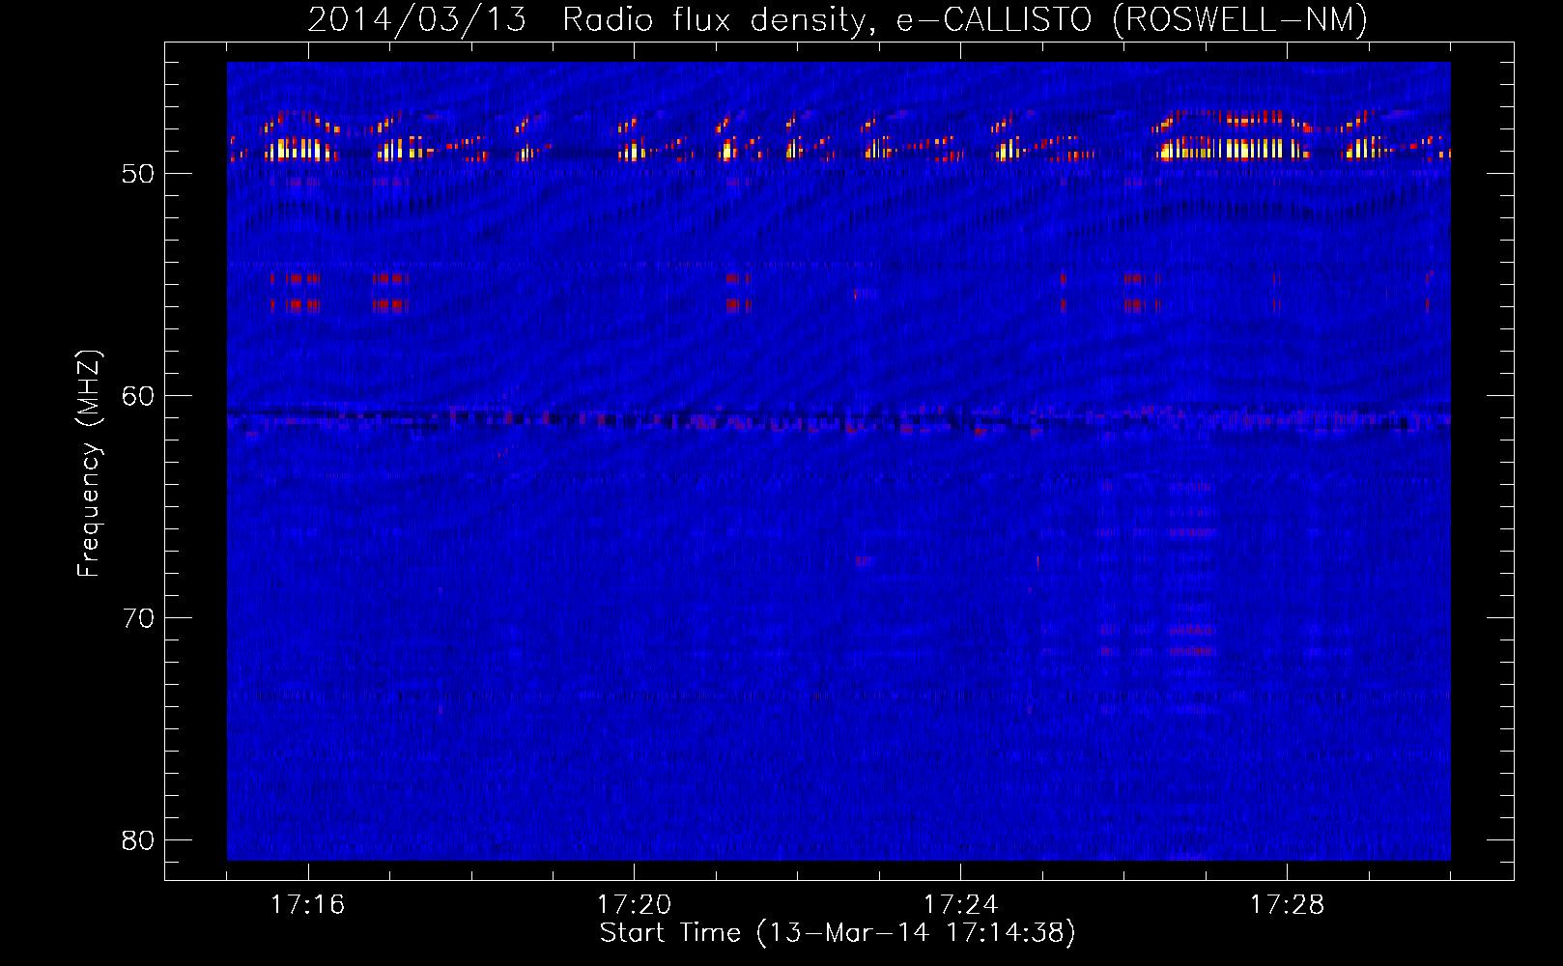Click the 60 frequency tick label

coord(138,396)
